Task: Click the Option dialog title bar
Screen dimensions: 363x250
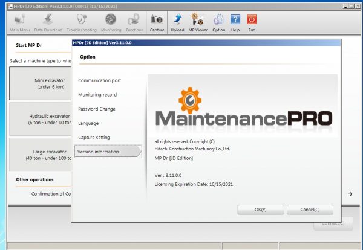Action: coord(206,43)
